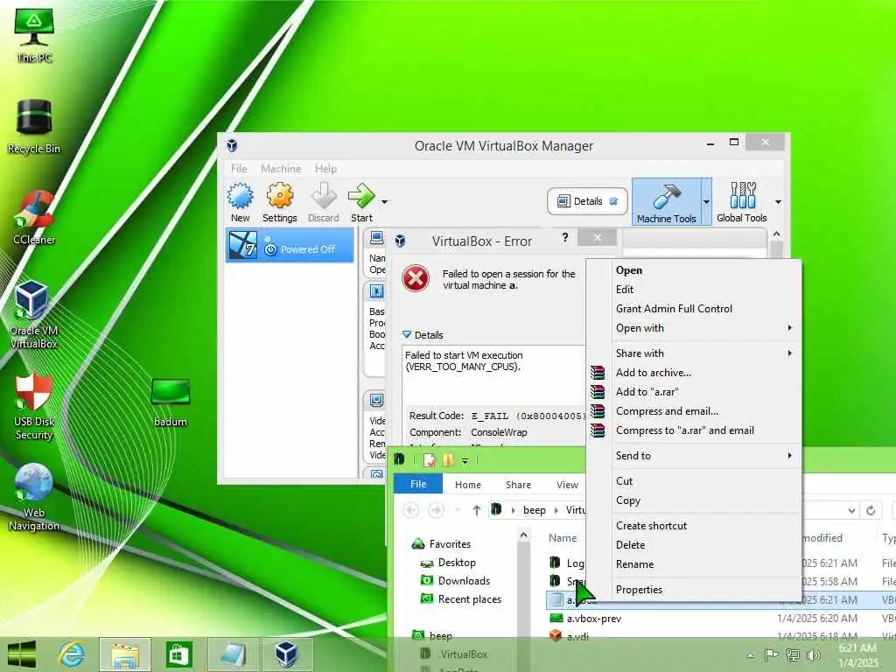Select Add to archive... entry
The image size is (896, 672).
point(695,373)
